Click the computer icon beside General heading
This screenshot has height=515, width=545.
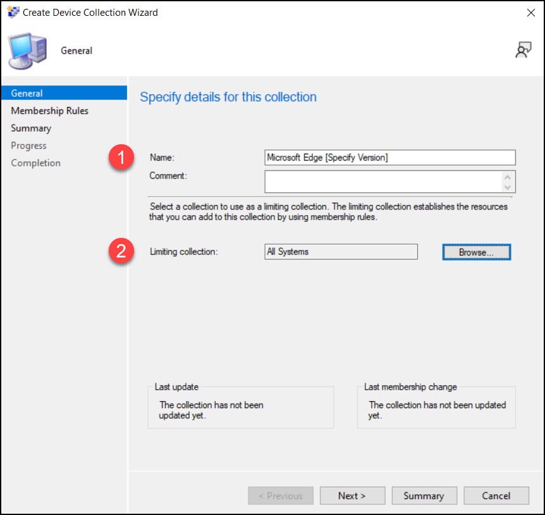pos(27,51)
